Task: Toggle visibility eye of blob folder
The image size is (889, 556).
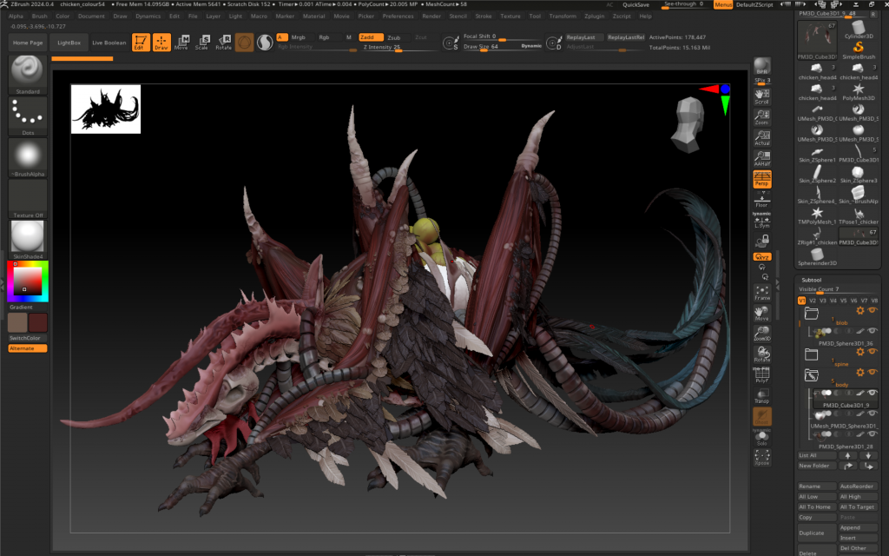Action: [x=873, y=310]
